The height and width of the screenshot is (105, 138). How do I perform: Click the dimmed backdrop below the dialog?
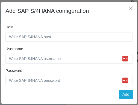[69, 104]
